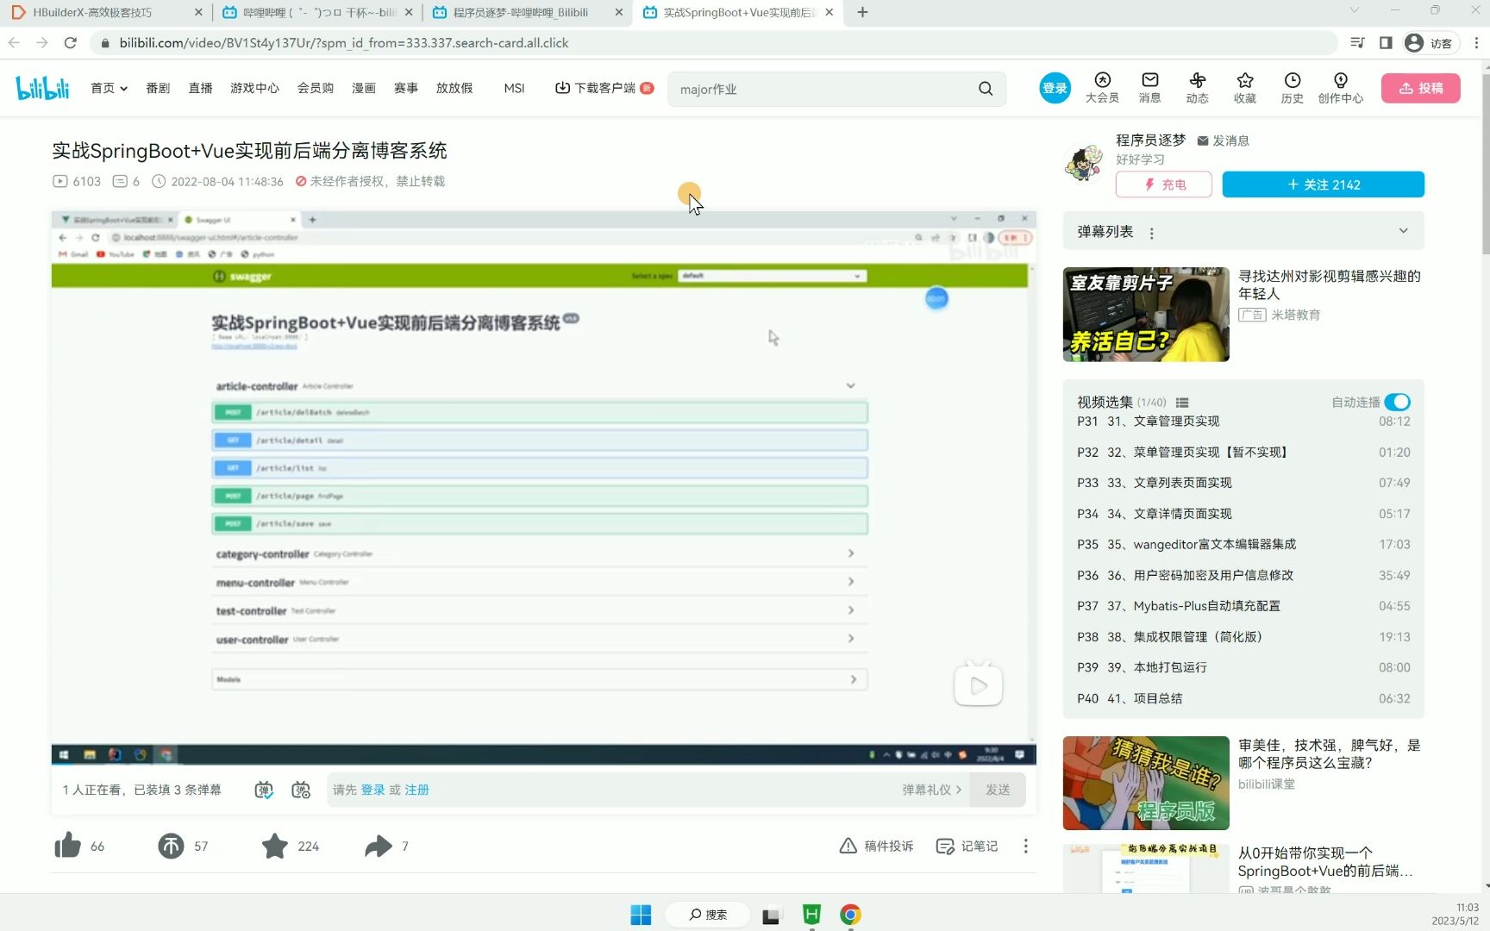The height and width of the screenshot is (931, 1490).
Task: Open the 消息 messages icon
Action: pyautogui.click(x=1149, y=88)
